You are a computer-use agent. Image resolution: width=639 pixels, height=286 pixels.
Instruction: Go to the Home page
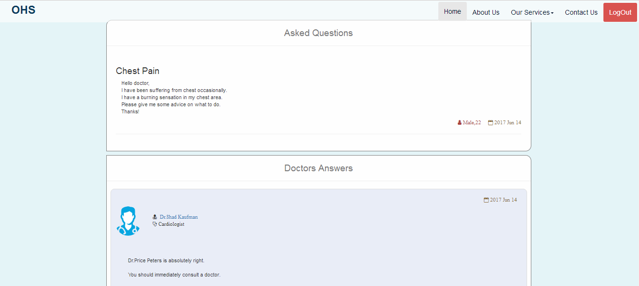(453, 11)
